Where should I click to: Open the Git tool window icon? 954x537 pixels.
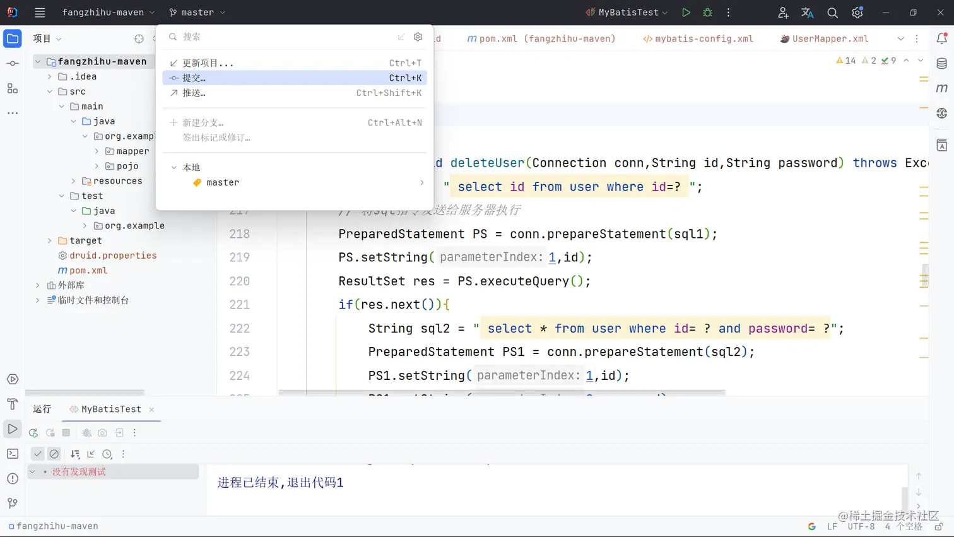[13, 503]
